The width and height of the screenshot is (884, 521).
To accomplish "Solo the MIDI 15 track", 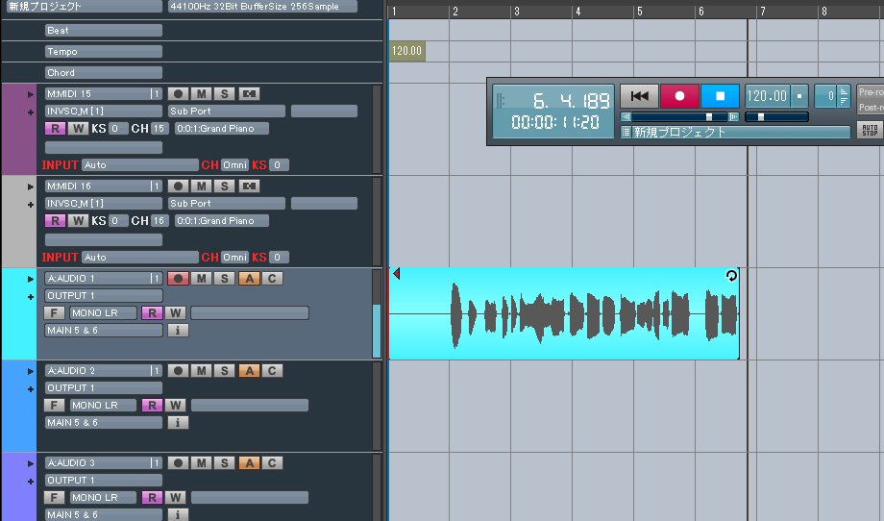I will tap(225, 93).
